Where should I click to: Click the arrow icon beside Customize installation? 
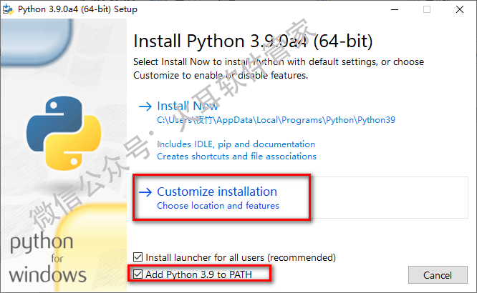click(145, 192)
